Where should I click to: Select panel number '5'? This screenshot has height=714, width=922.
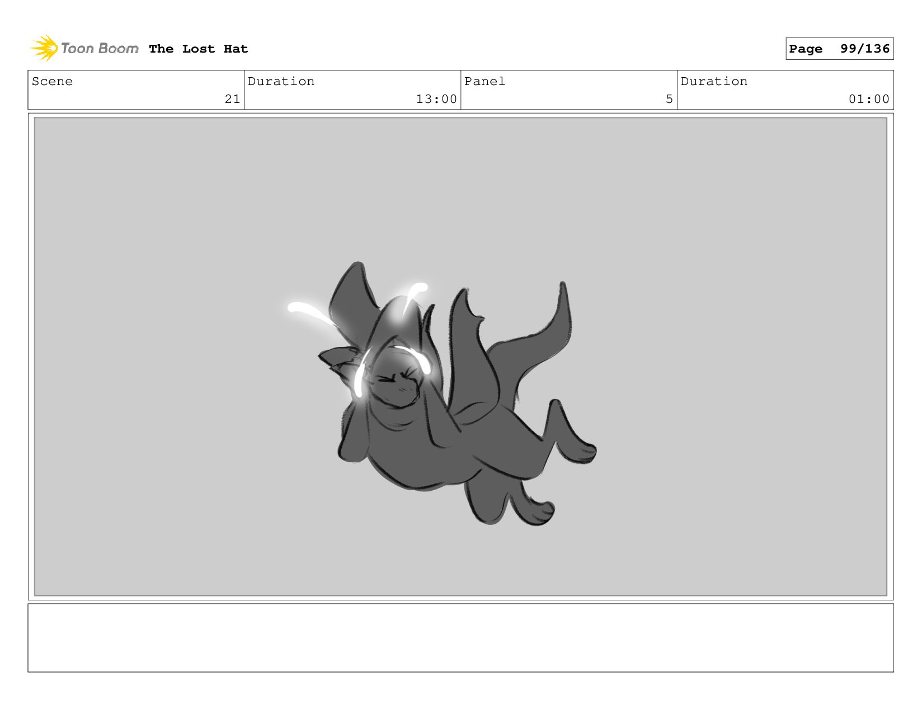(x=669, y=99)
